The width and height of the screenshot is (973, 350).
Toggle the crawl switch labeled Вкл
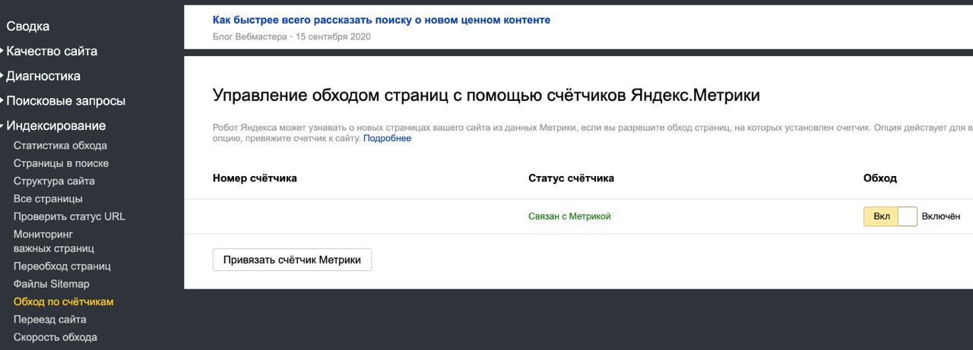(890, 216)
